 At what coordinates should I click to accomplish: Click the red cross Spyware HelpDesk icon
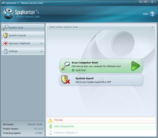[5, 43]
